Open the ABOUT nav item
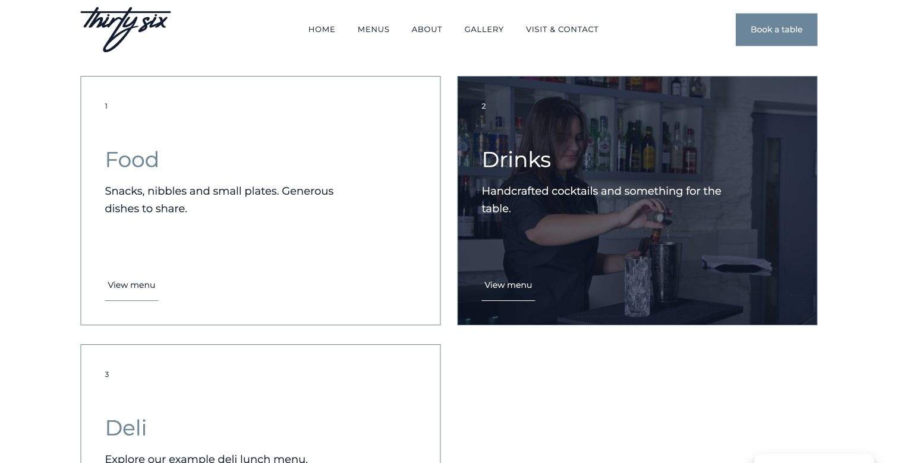This screenshot has height=463, width=898. (427, 30)
